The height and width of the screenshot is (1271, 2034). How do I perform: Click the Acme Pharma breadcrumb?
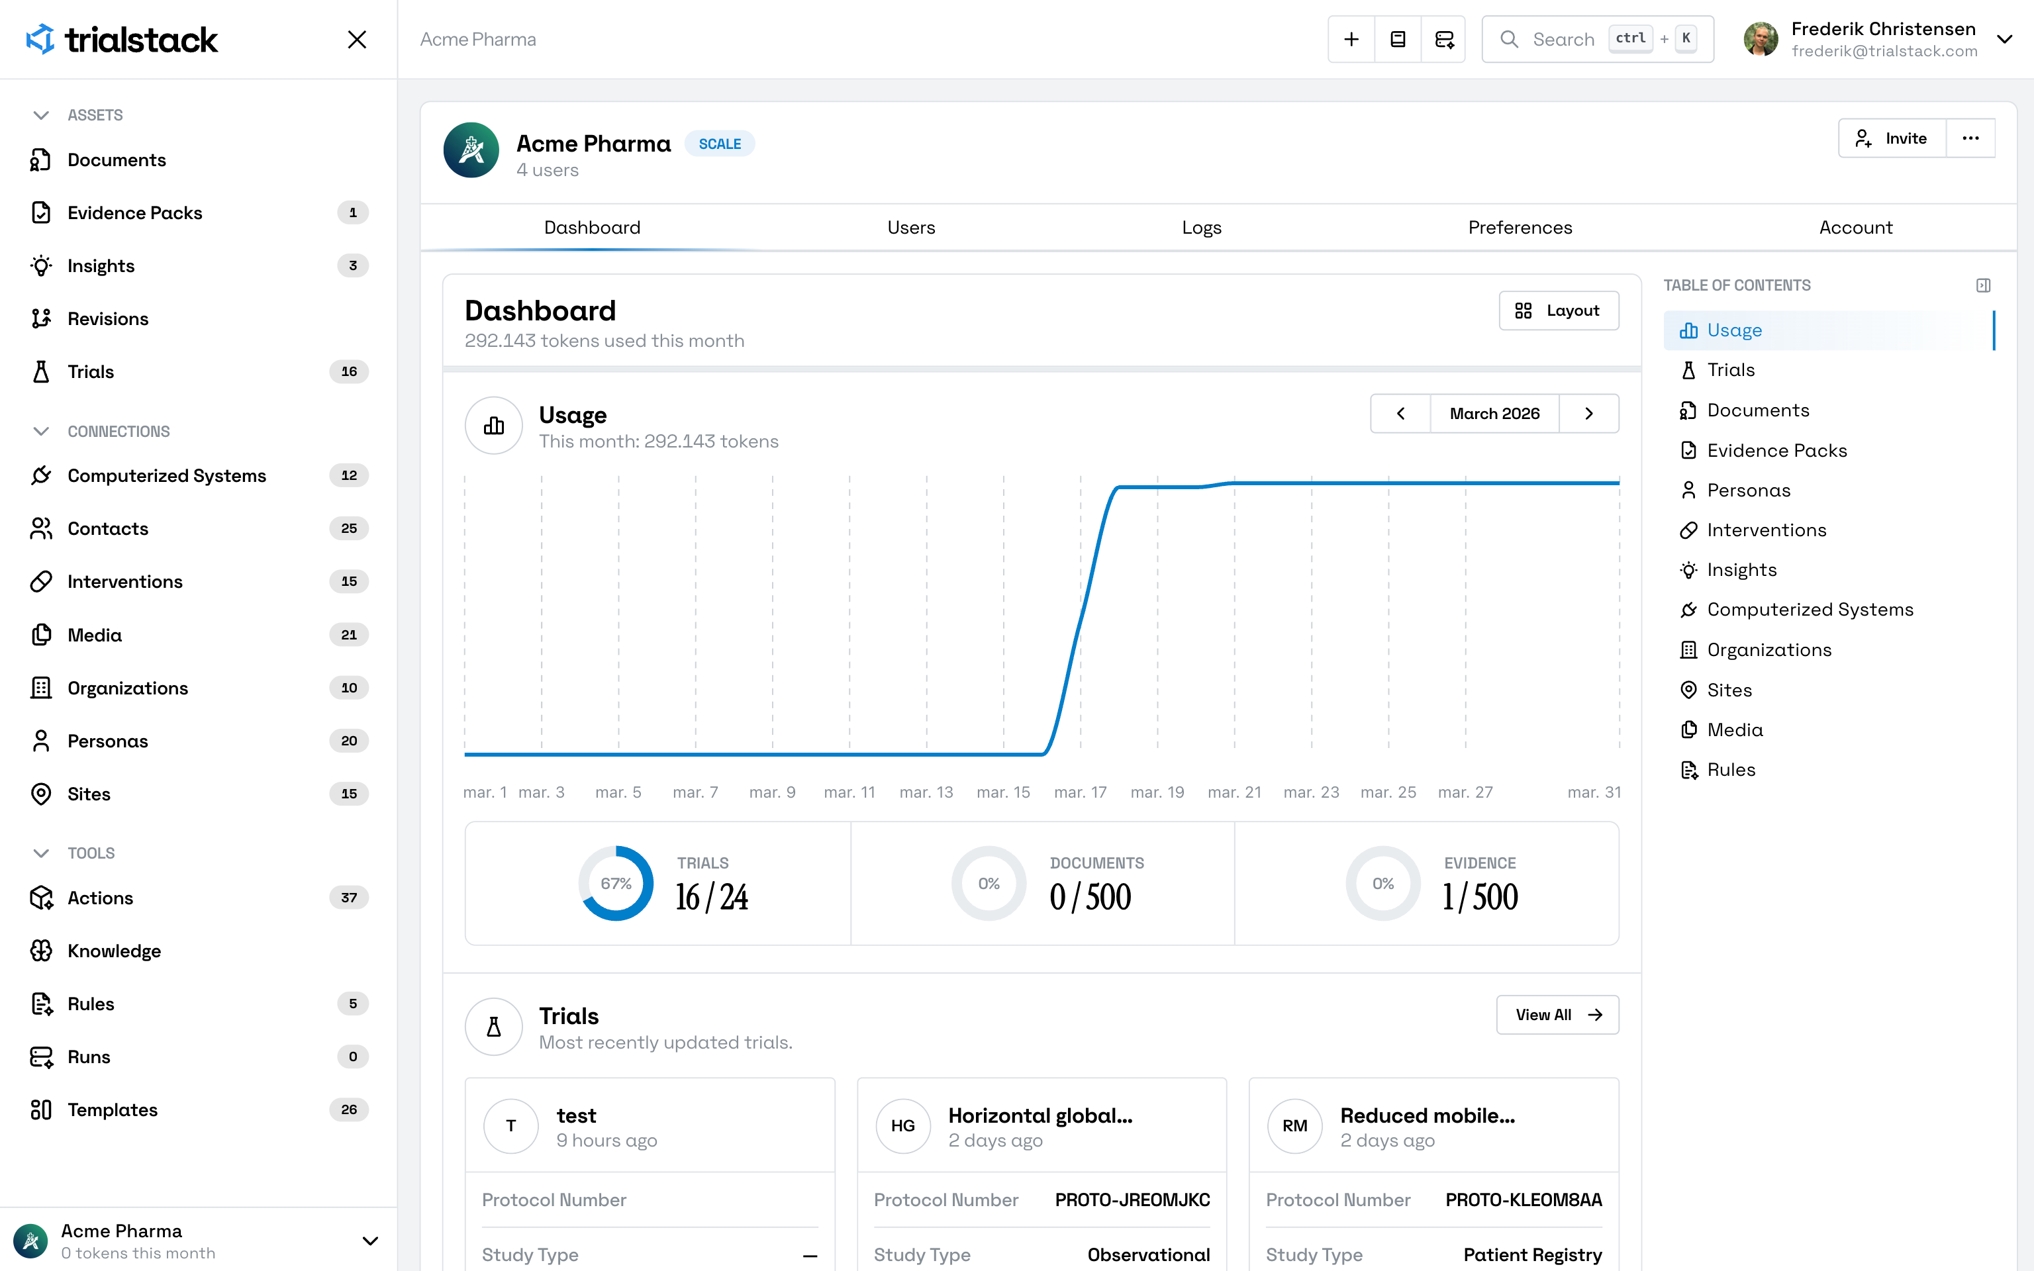[478, 40]
